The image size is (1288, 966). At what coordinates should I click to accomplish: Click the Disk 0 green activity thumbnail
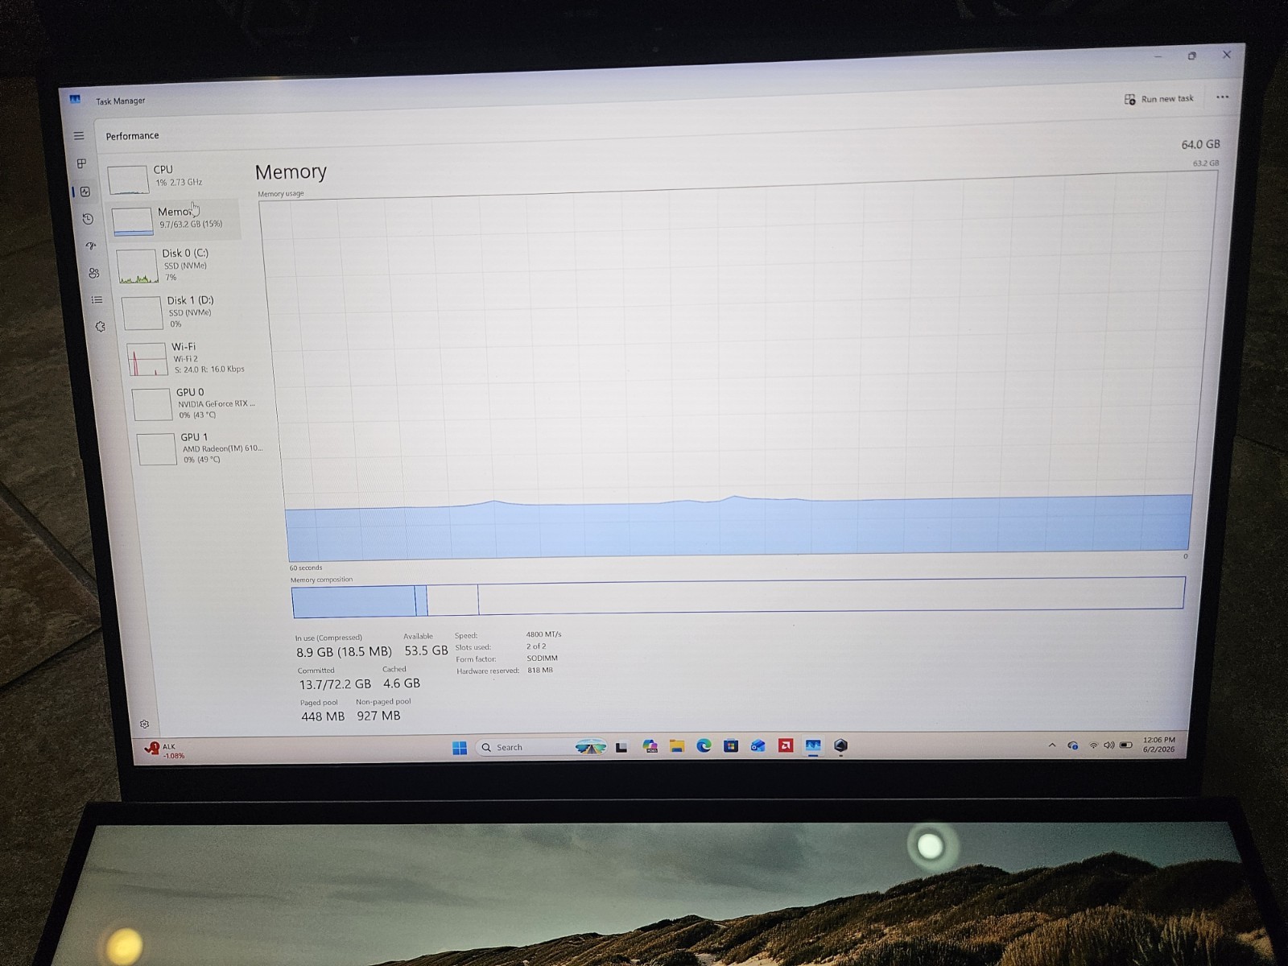click(137, 266)
